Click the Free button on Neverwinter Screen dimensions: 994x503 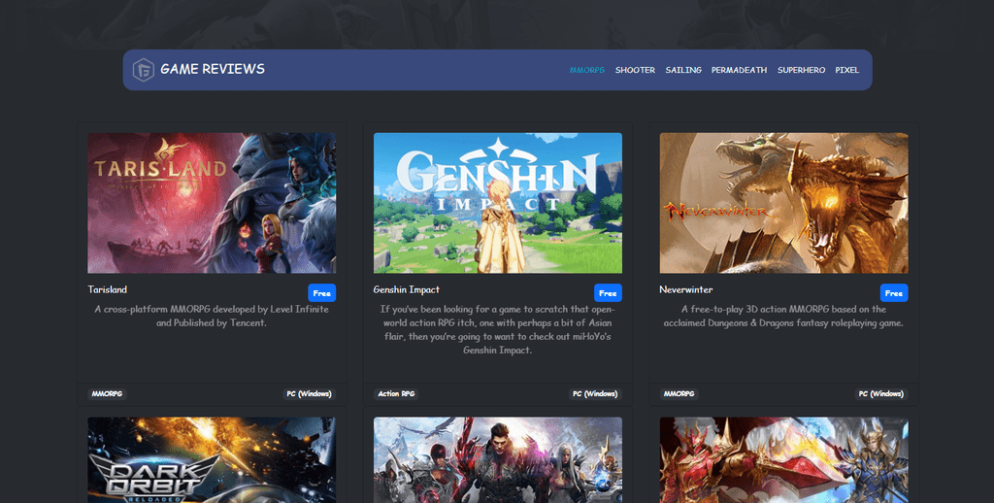894,293
